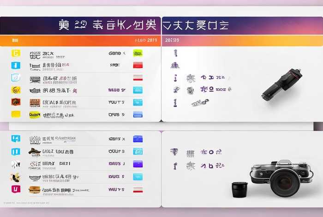This screenshot has width=323, height=217.
Task: Click the cyan speech-bubble icon
Action: pyautogui.click(x=16, y=139)
